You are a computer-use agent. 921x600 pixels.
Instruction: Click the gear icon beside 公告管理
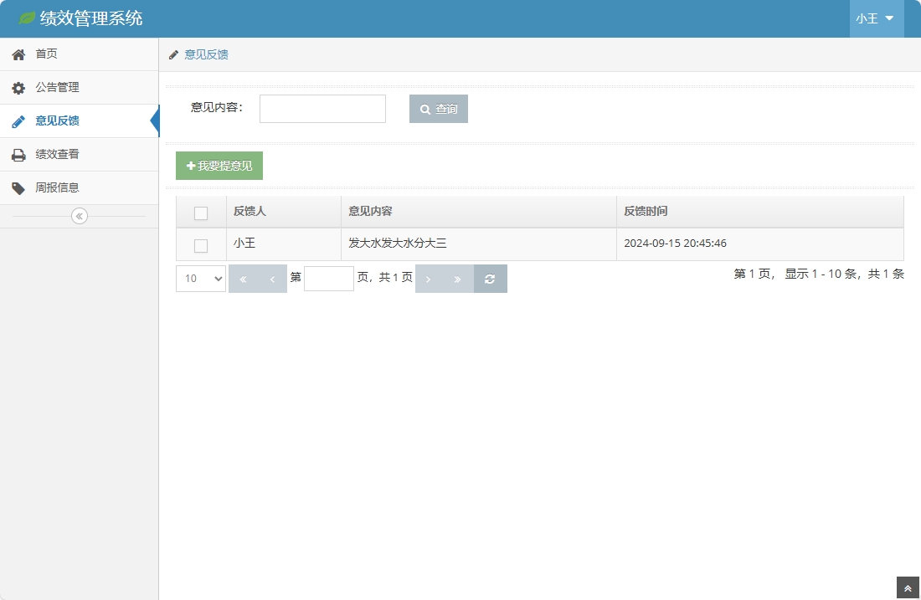18,88
